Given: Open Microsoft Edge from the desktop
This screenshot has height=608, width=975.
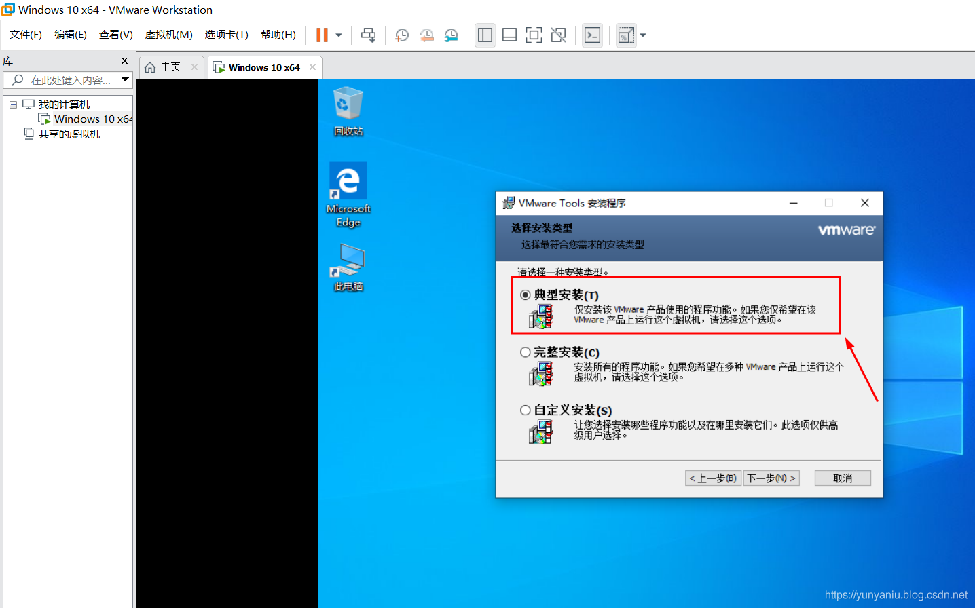Looking at the screenshot, I should coord(348,182).
